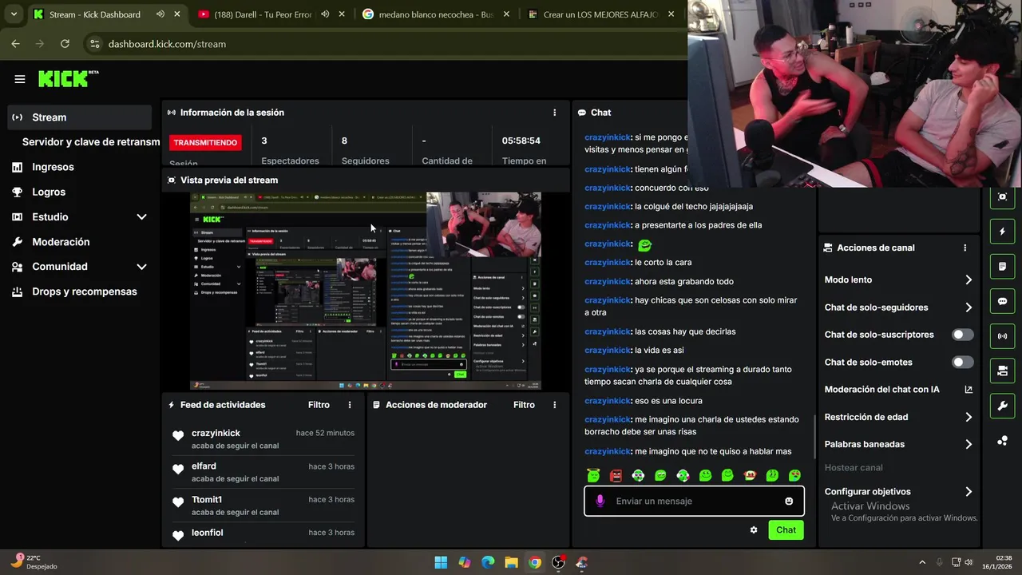Open File Explorer from taskbar
The width and height of the screenshot is (1022, 575).
click(511, 562)
